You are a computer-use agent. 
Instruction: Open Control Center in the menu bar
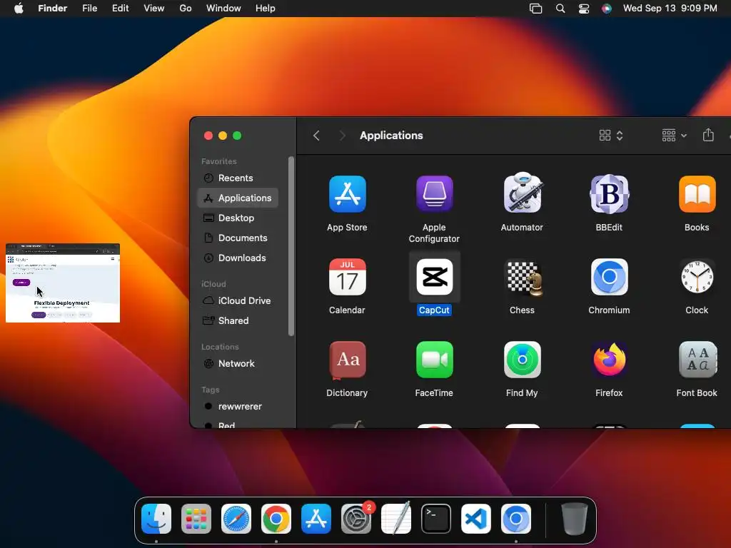584,9
